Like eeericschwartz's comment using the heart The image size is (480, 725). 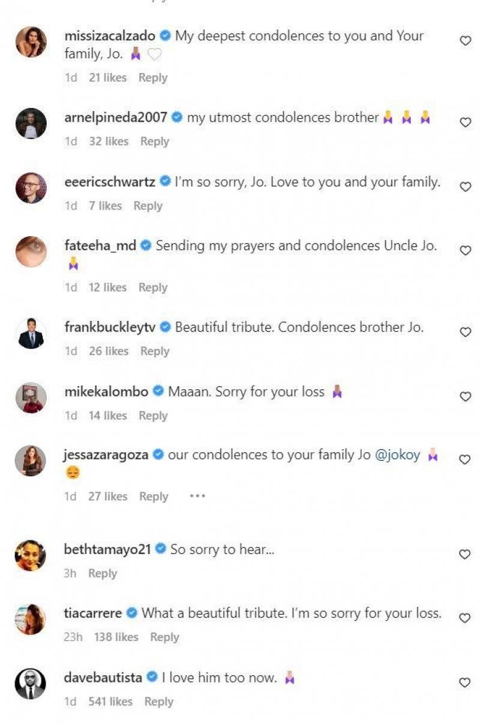coord(465,186)
